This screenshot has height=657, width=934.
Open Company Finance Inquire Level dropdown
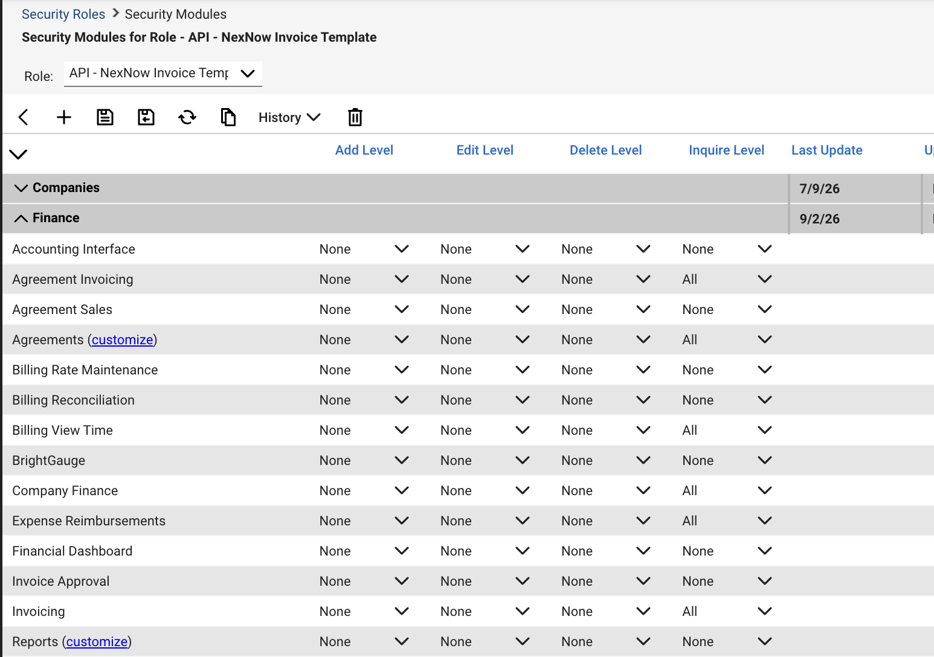coord(727,490)
